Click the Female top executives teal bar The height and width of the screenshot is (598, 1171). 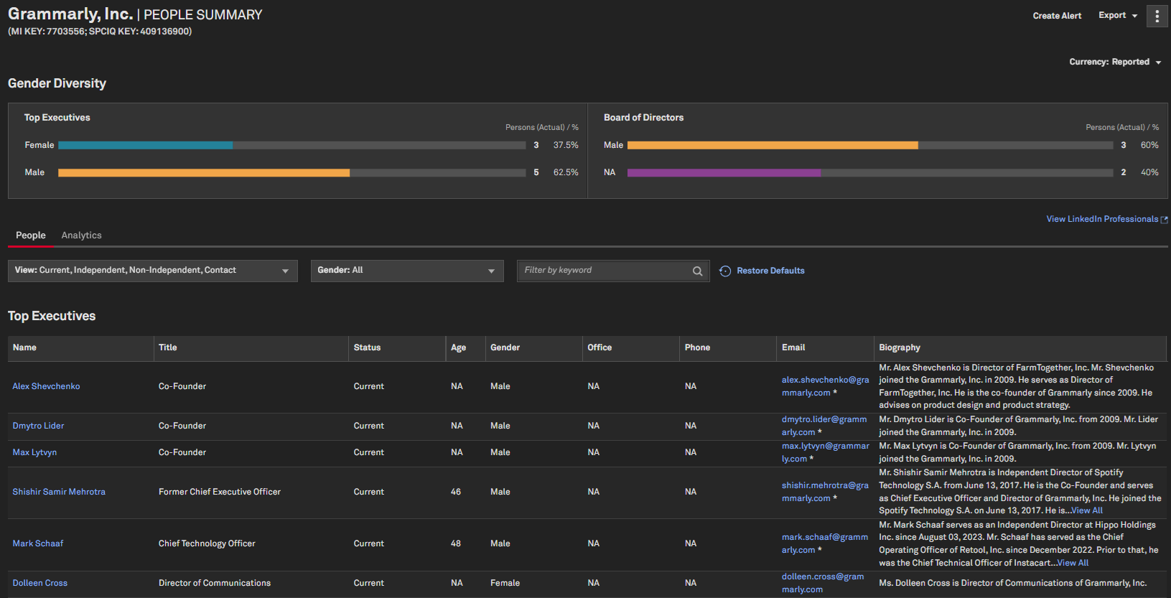[146, 145]
